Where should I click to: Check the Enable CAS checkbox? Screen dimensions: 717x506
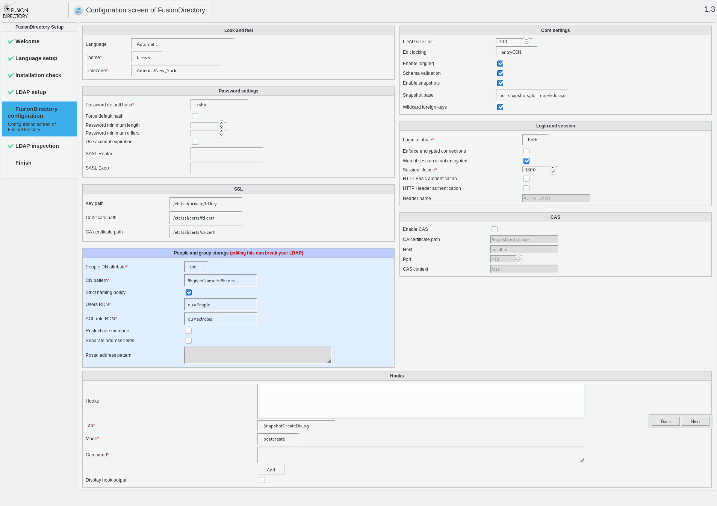pyautogui.click(x=495, y=229)
